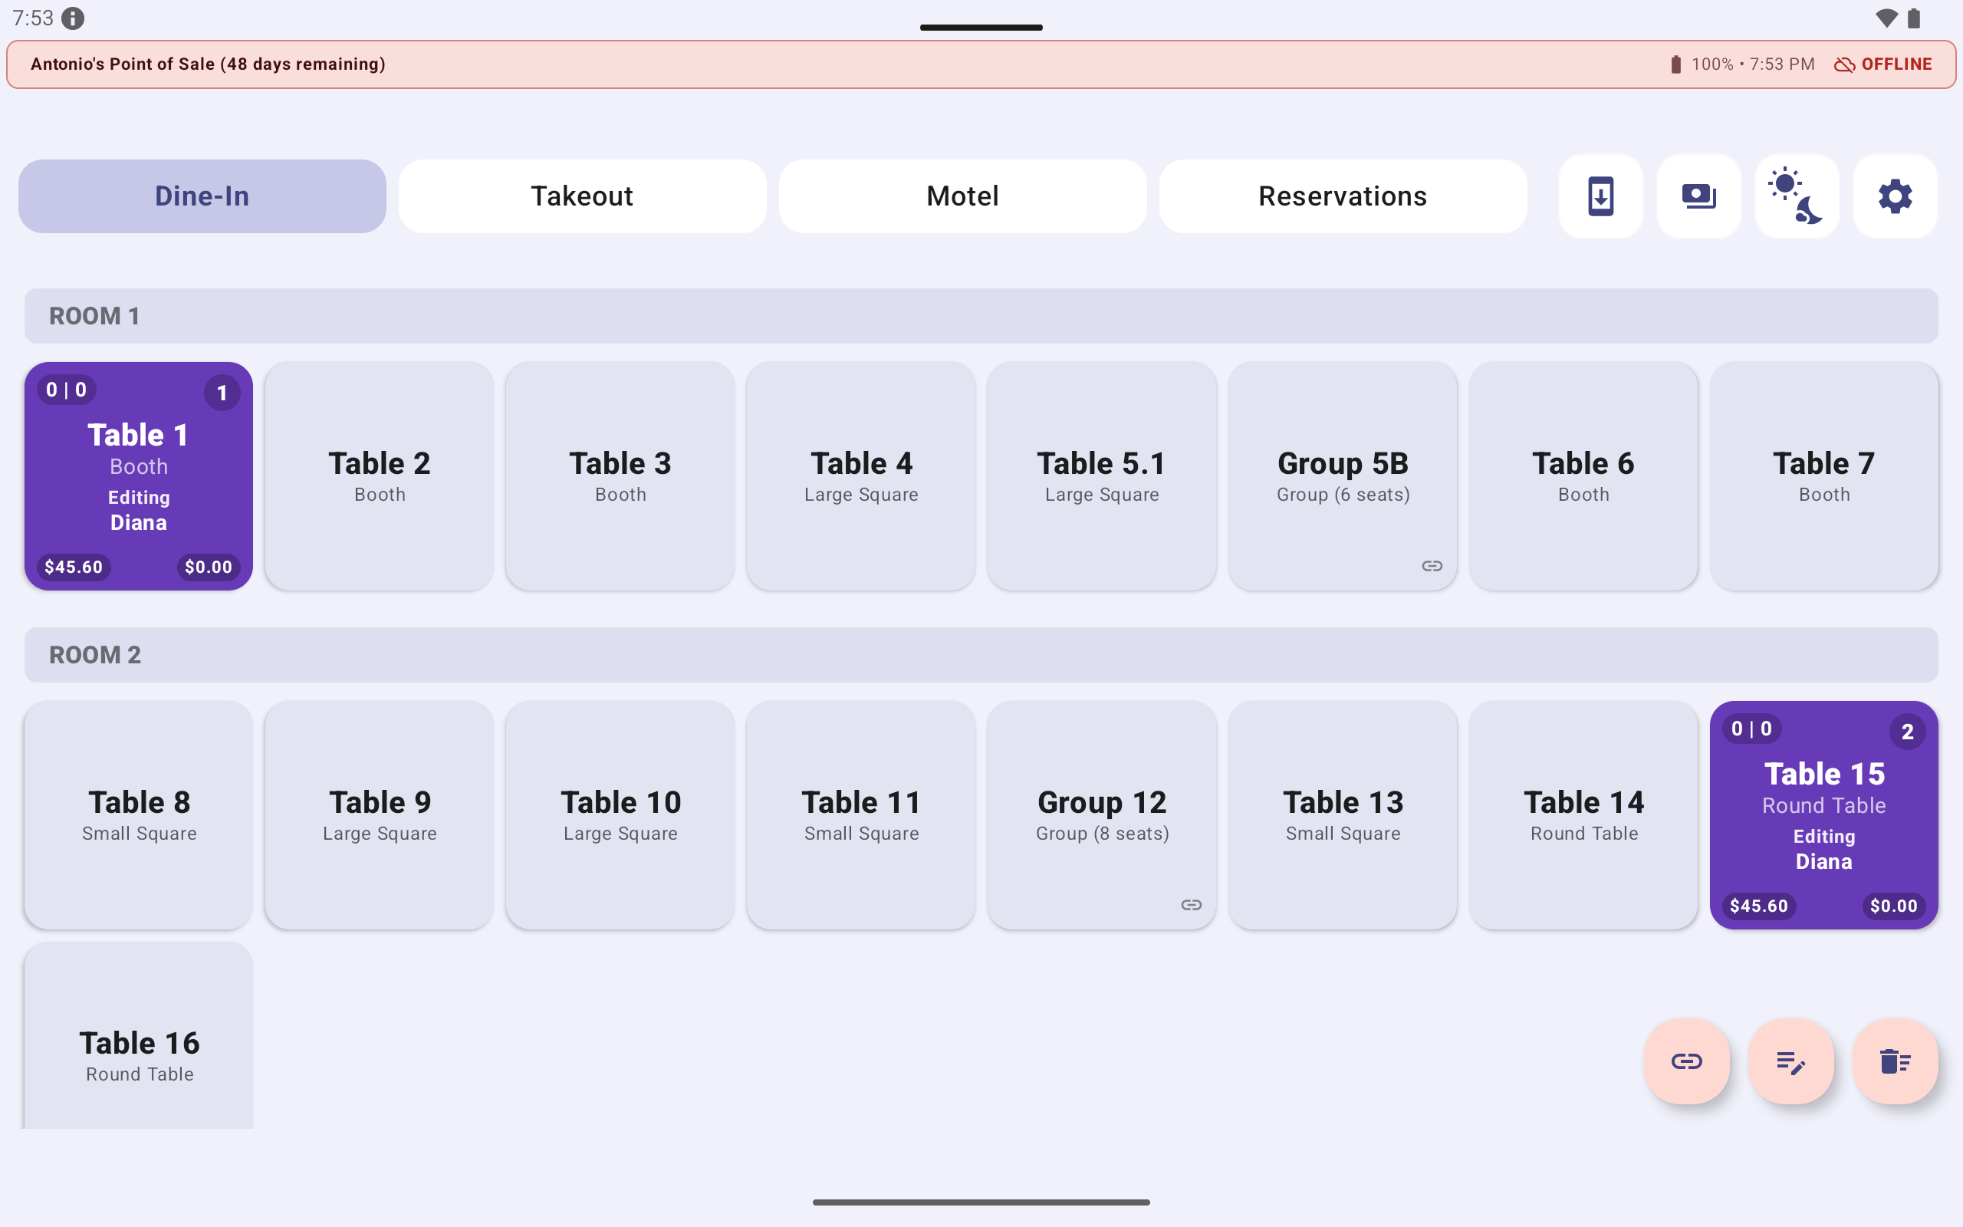Click the Wi-Fi icon in system bar

point(1886,18)
